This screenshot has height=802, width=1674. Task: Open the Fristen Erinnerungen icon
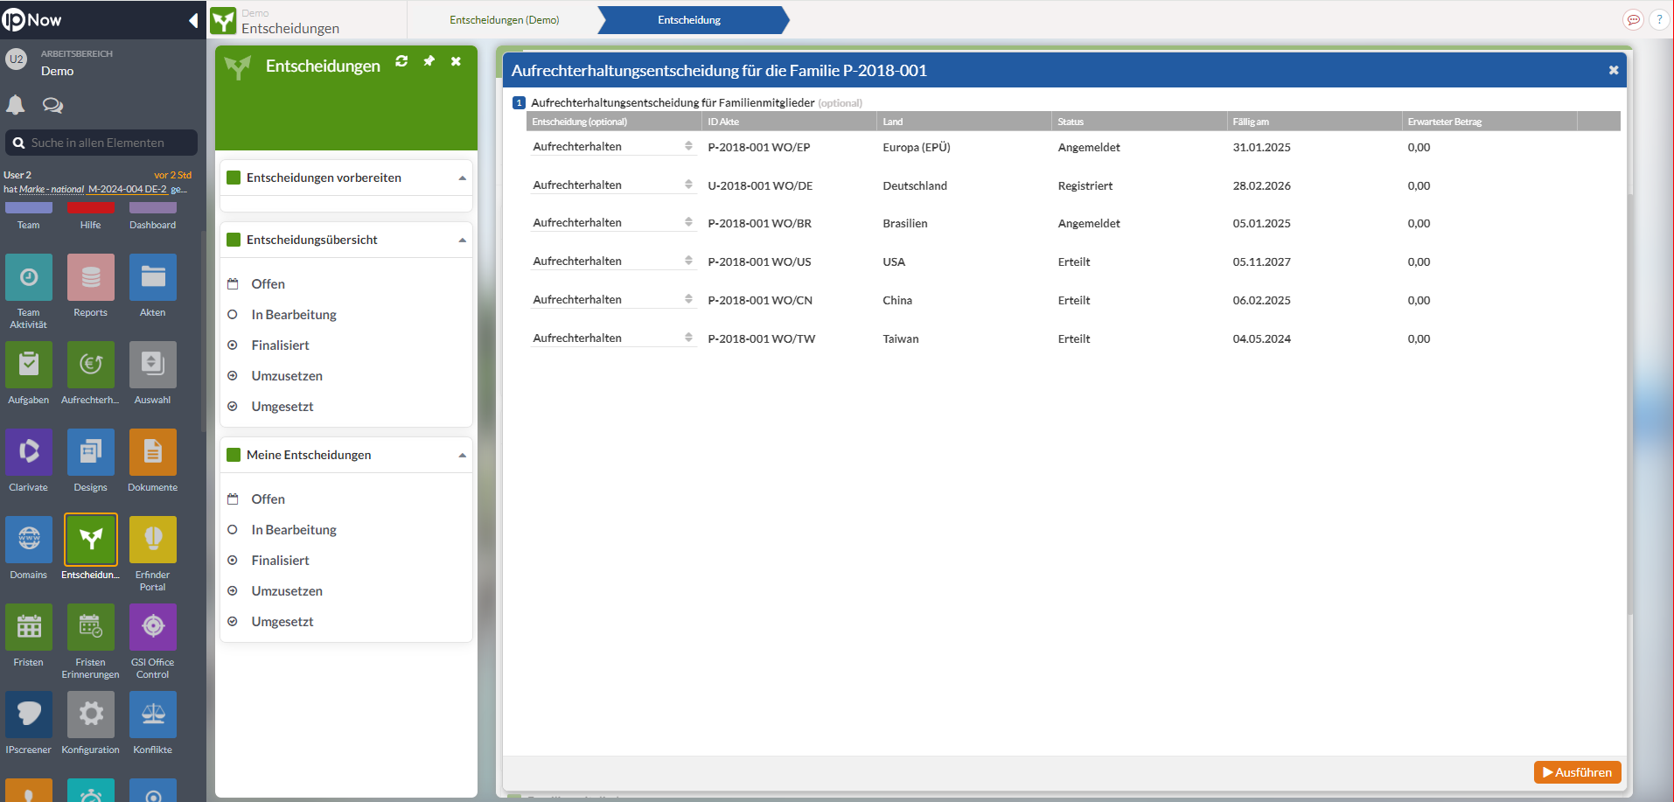[x=90, y=628]
